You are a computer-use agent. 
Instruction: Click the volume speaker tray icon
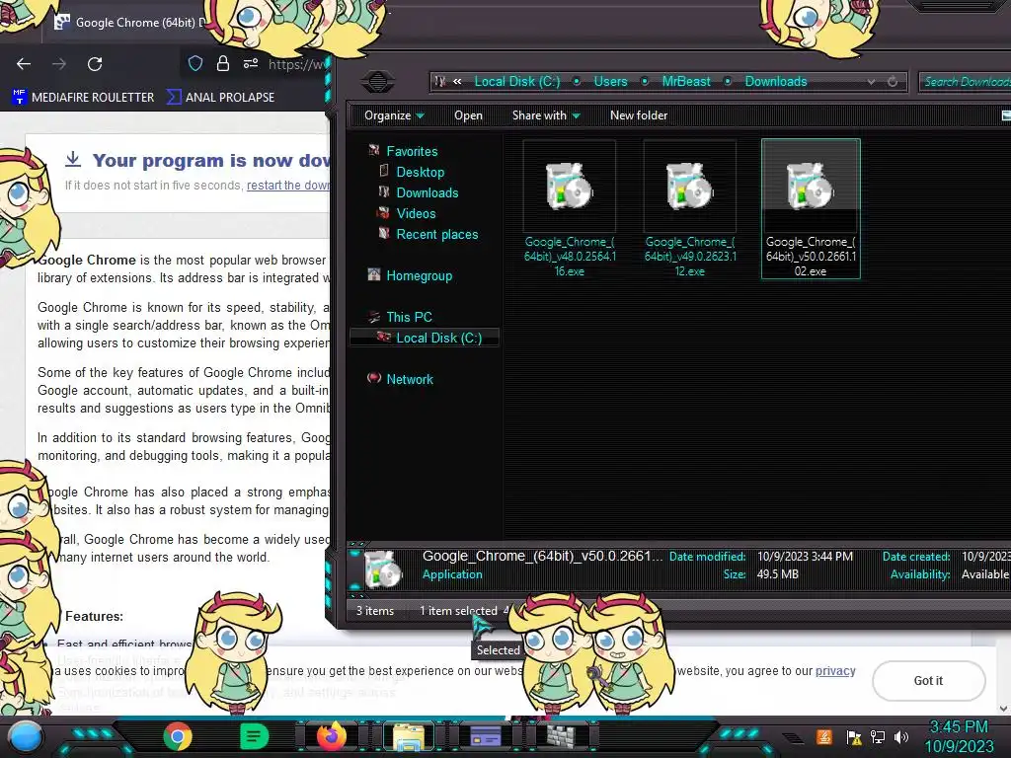tap(902, 736)
